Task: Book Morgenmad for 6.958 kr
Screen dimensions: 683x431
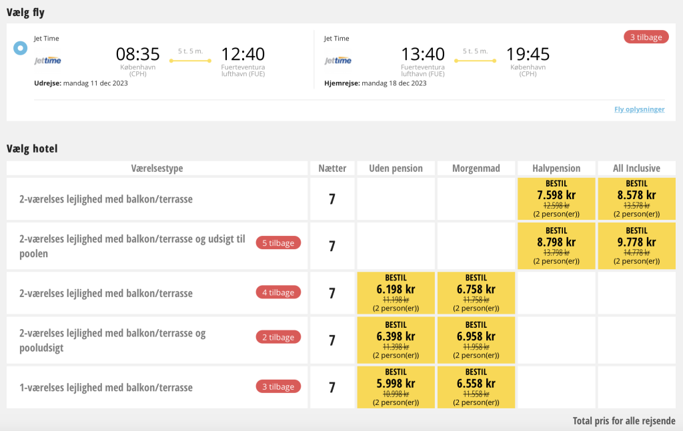Action: (x=476, y=340)
